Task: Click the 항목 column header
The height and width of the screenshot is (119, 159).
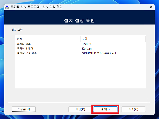Action: click(19, 38)
